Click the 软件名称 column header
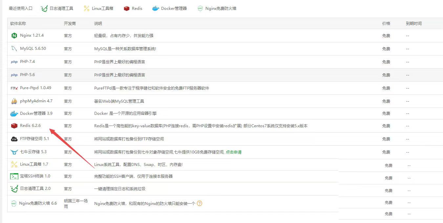 (18, 24)
